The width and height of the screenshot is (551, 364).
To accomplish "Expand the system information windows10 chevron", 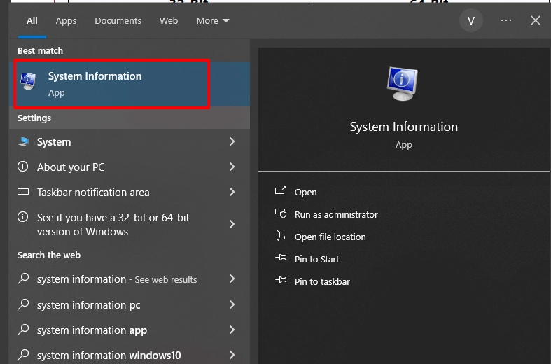I will pyautogui.click(x=232, y=355).
